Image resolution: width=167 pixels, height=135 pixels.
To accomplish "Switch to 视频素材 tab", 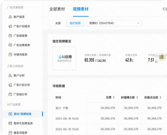I will coord(81,9).
